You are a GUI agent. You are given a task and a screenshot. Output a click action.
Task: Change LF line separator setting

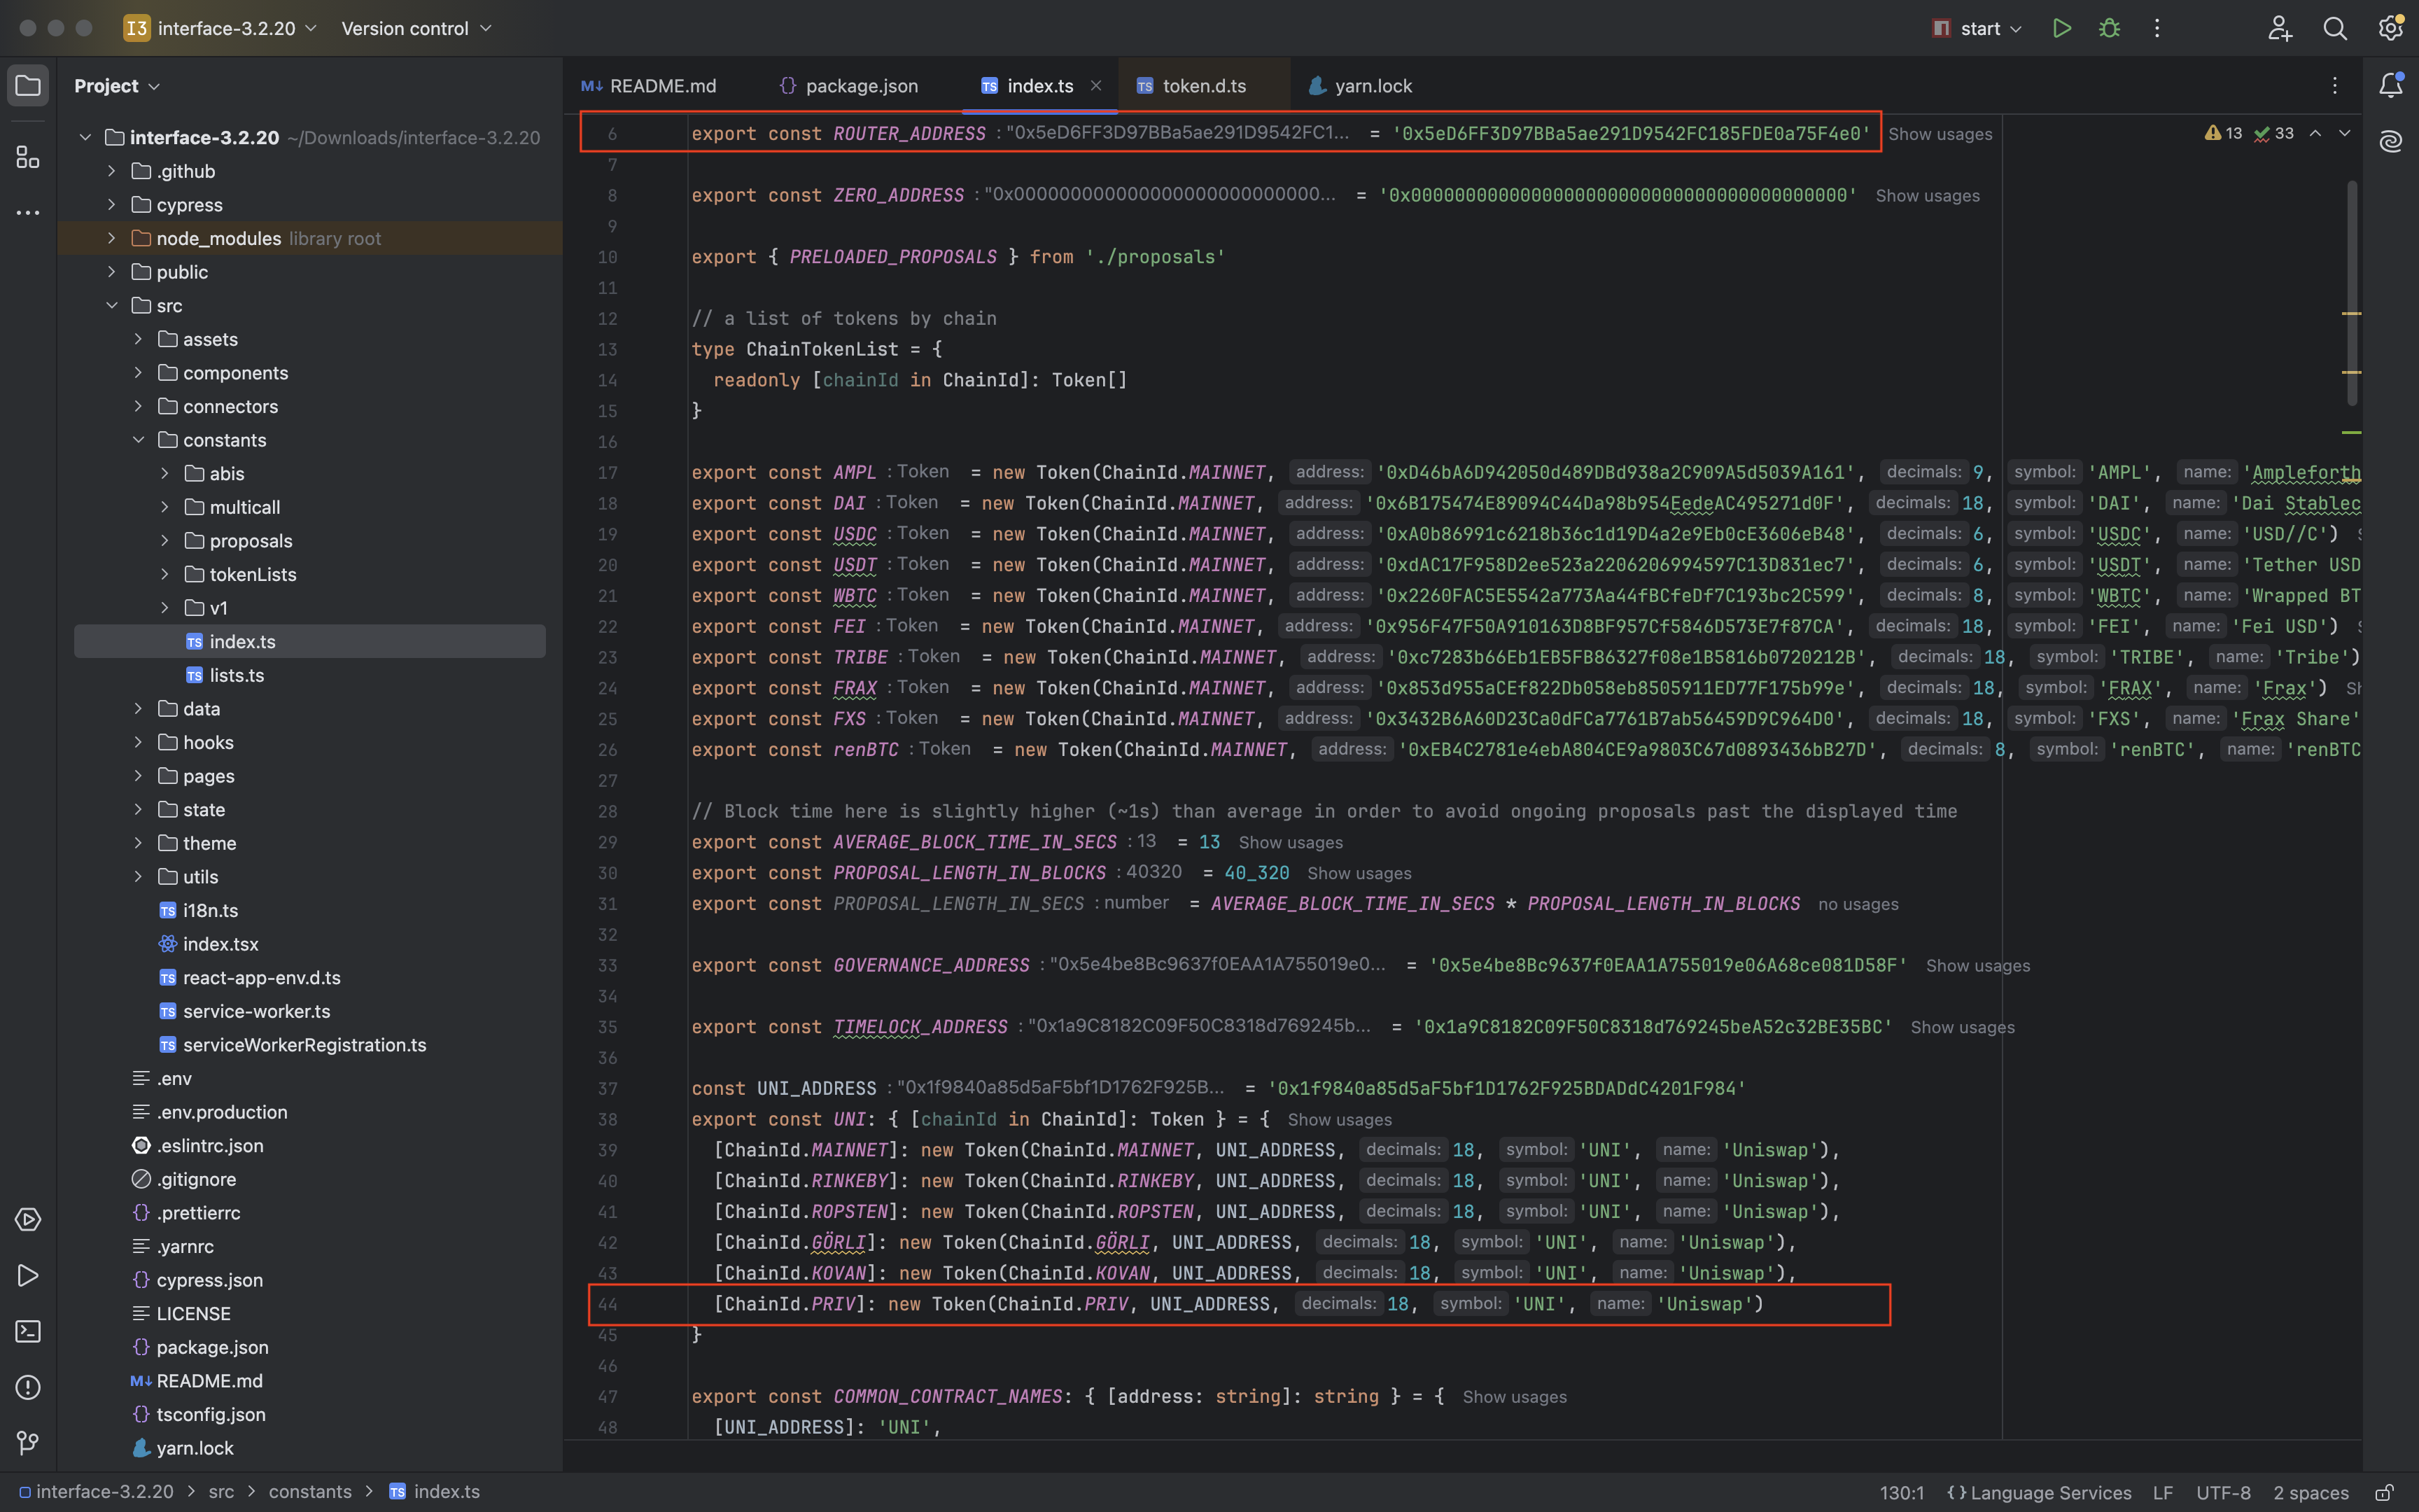point(2163,1493)
